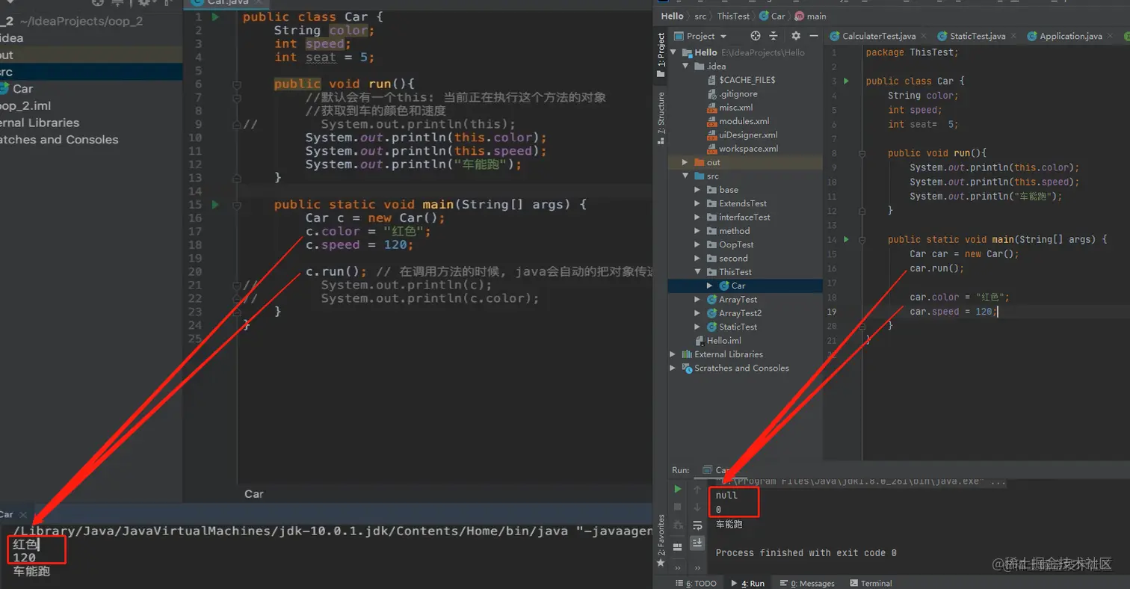Click the Car breadcrumb below left editor

(x=254, y=494)
